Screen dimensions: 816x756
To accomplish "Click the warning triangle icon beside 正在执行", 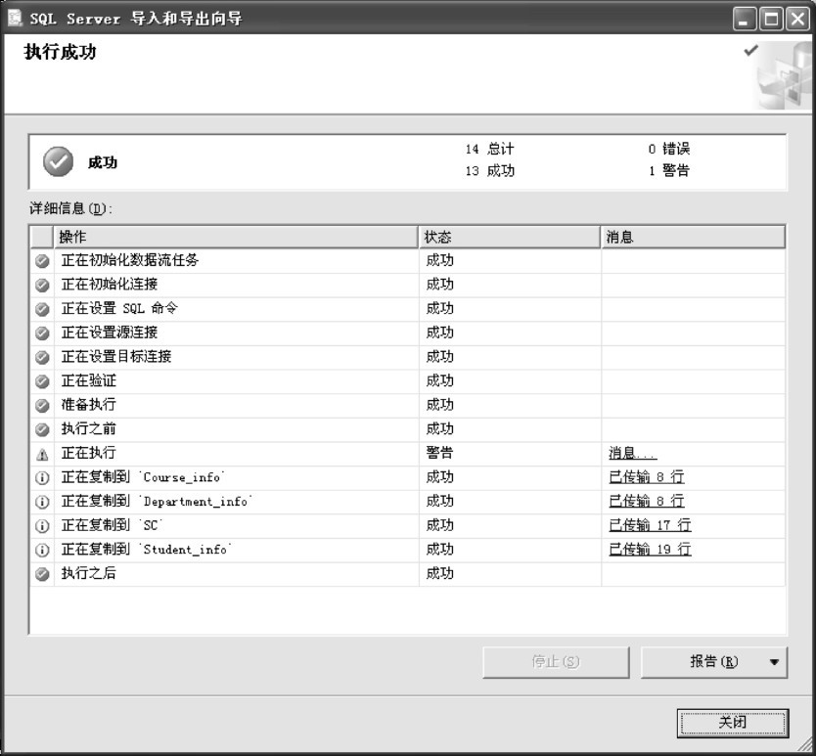I will (x=42, y=454).
